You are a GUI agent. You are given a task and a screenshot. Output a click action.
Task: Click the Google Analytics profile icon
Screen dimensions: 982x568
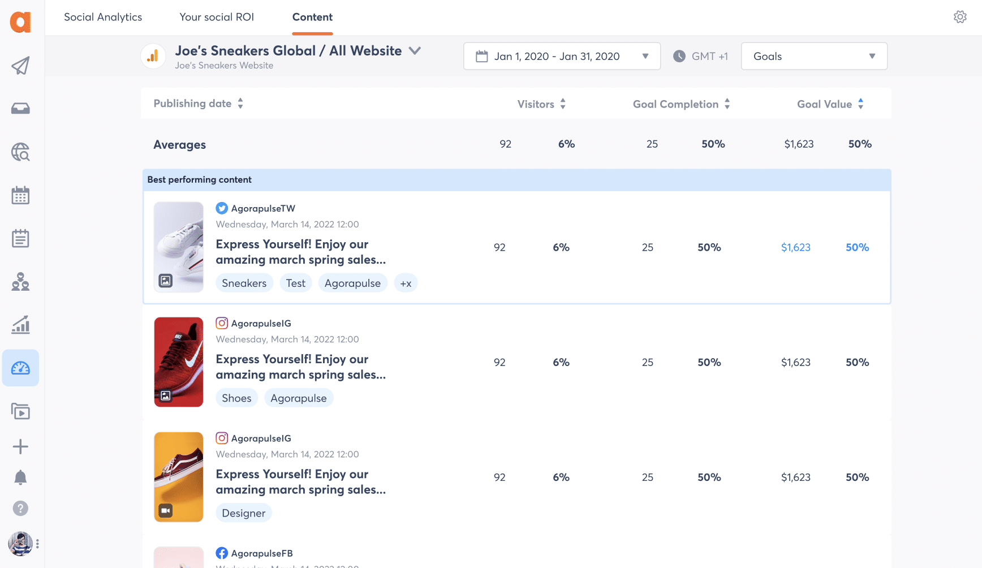[153, 56]
